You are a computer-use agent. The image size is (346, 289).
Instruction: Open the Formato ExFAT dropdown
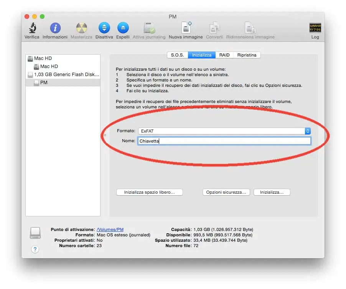[224, 131]
